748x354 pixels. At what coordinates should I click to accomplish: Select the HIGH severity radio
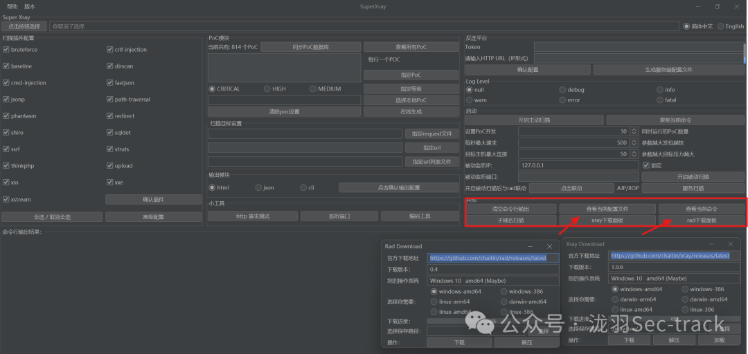pyautogui.click(x=267, y=88)
